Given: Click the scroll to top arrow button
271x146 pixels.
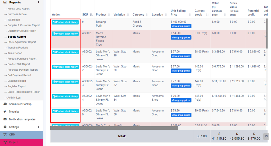Looking at the screenshot, I should pyautogui.click(x=266, y=136).
